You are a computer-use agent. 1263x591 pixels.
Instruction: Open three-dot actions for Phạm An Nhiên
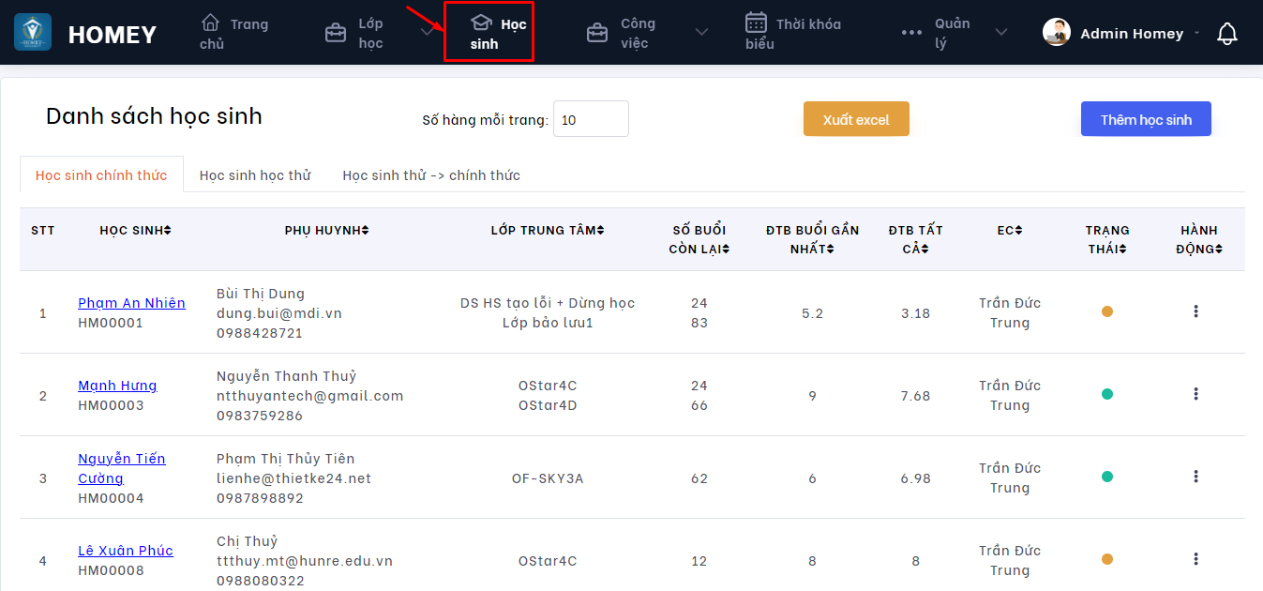[x=1195, y=311]
